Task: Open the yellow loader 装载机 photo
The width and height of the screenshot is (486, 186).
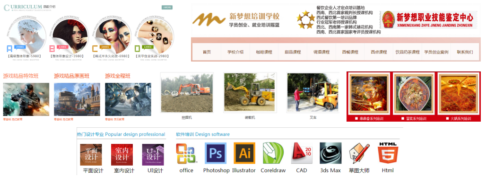Action: 250,93
